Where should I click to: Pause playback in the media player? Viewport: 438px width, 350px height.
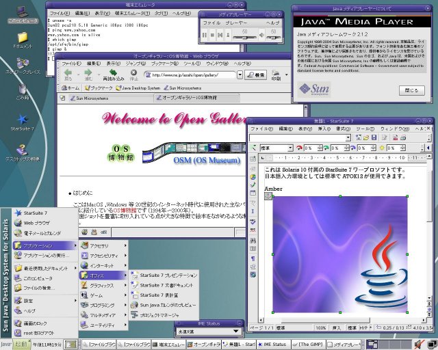[x=205, y=35]
